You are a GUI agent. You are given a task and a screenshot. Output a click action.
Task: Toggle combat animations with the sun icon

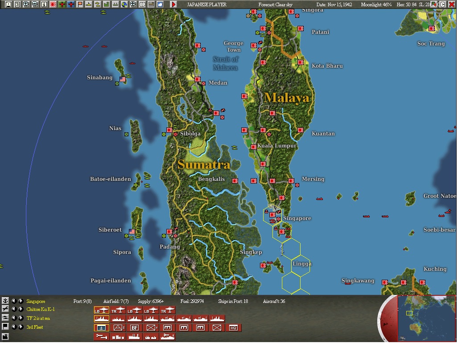pos(53,4)
